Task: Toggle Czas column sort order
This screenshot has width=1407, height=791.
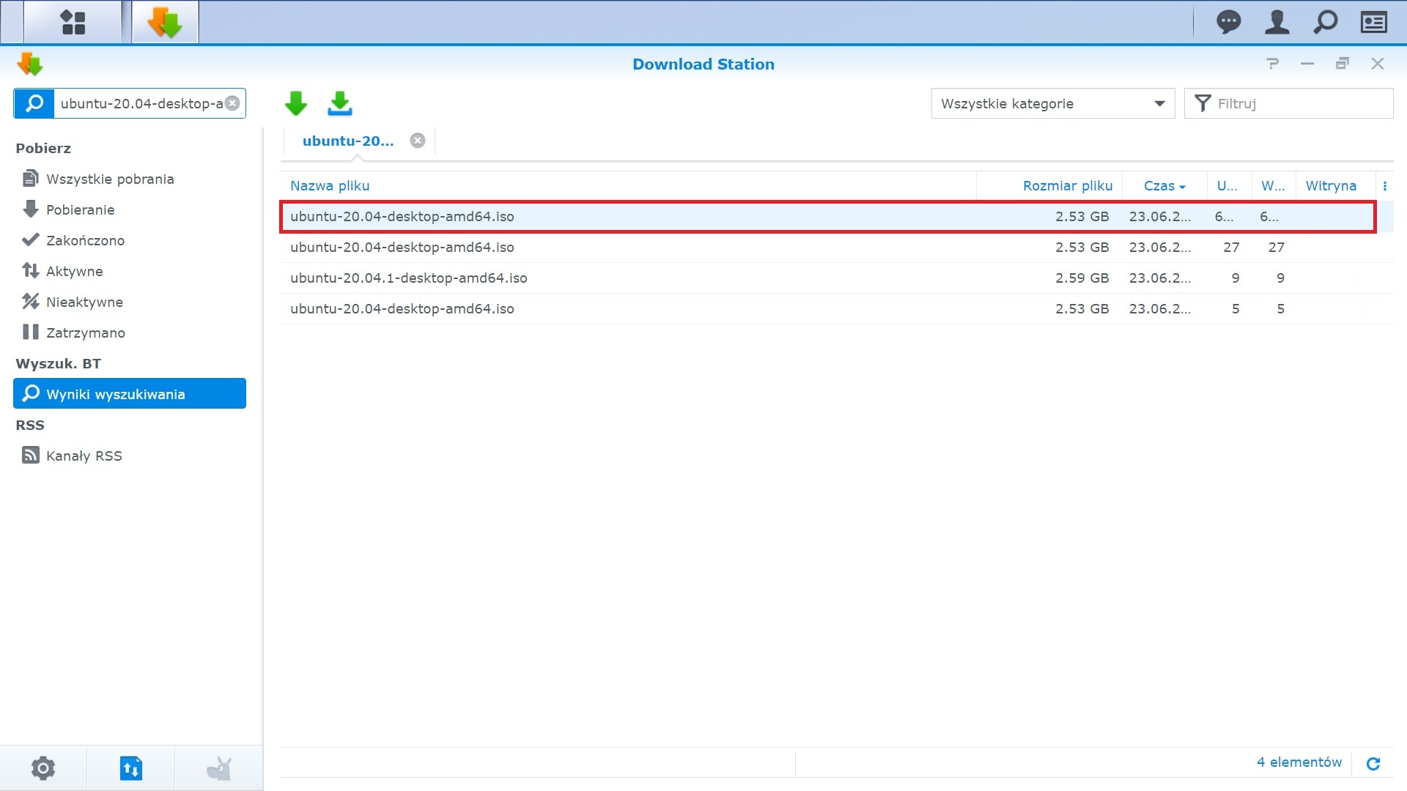Action: coord(1164,186)
